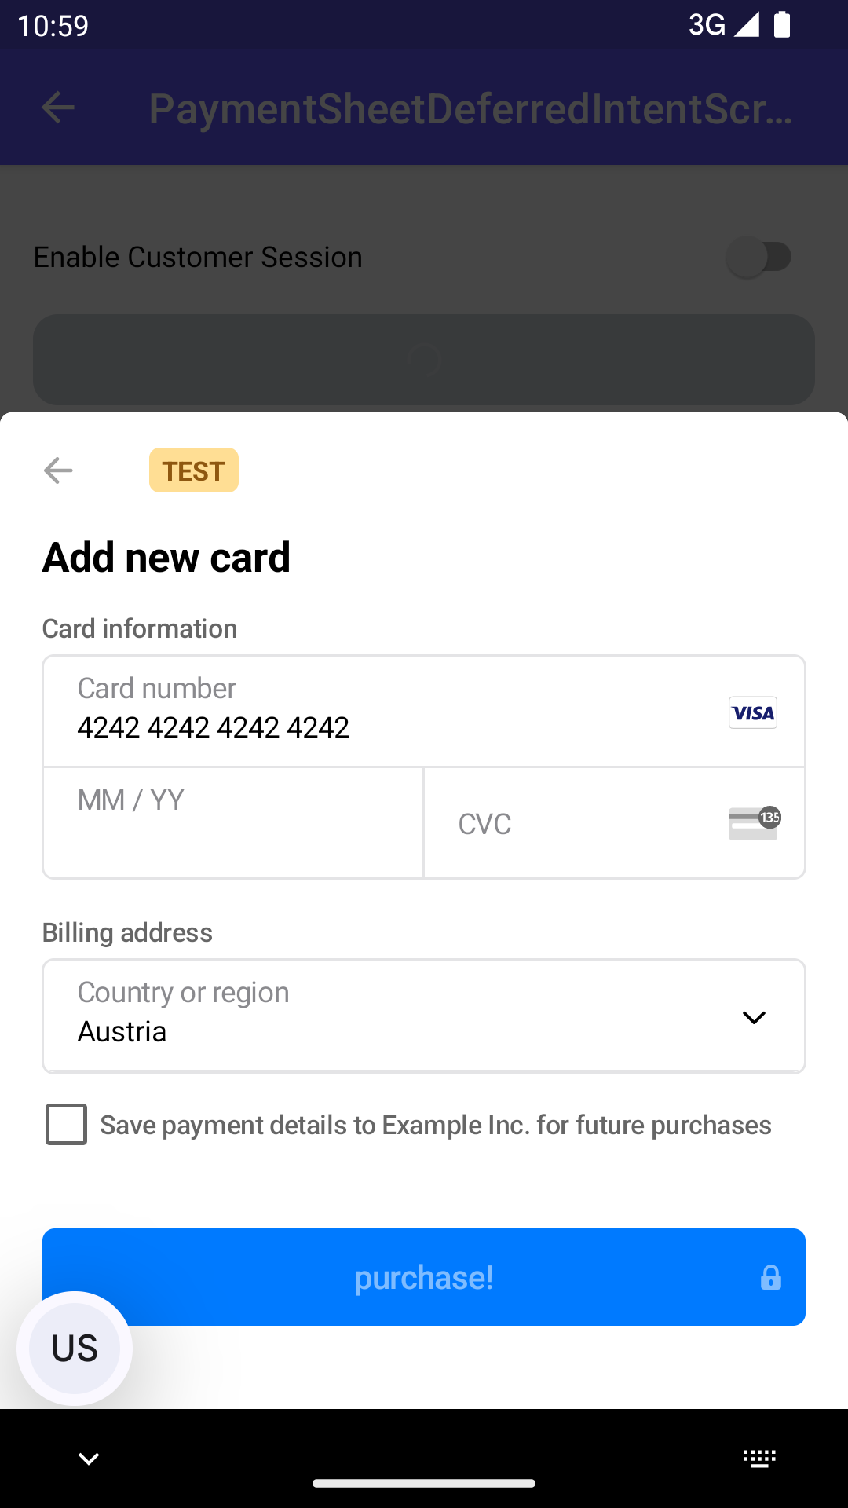Viewport: 848px width, 1508px height.
Task: Tap the loading button behind the sheet
Action: click(424, 360)
